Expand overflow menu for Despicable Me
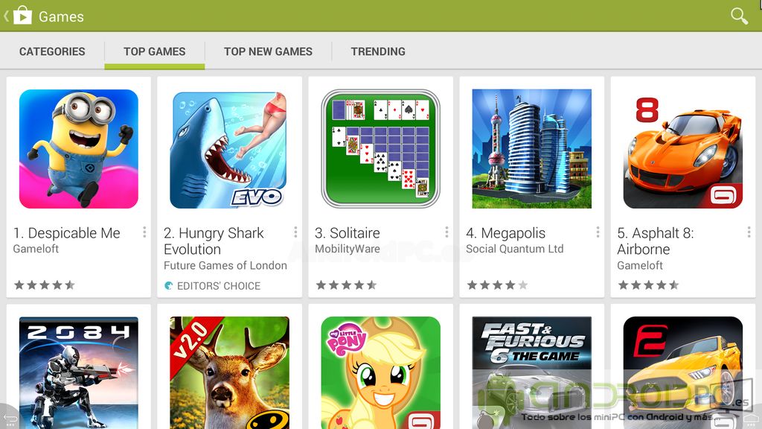 [144, 232]
